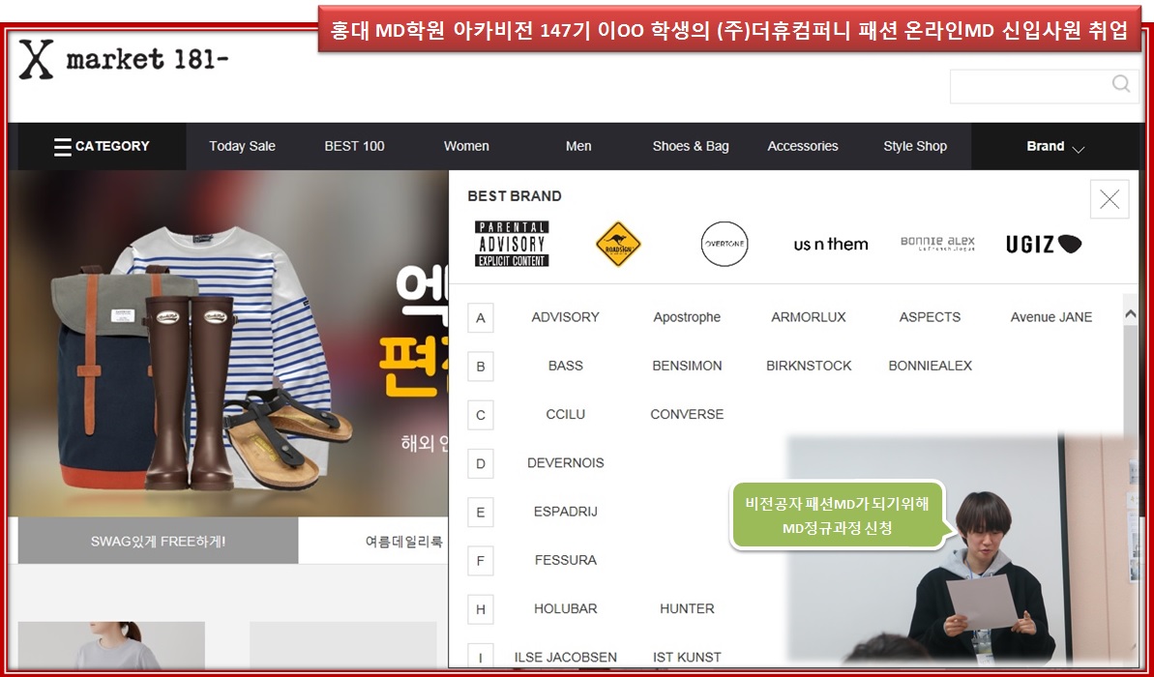Jump to letter E index box
The width and height of the screenshot is (1154, 677).
[x=481, y=513]
